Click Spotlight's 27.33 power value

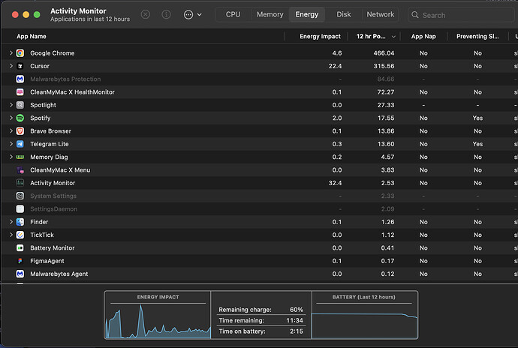click(x=386, y=105)
